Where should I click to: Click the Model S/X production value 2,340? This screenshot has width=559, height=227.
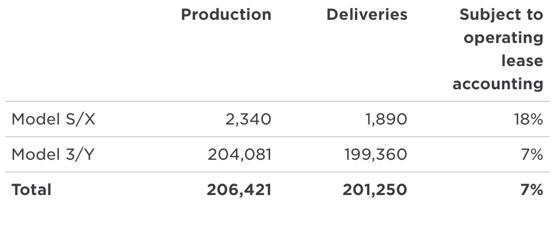pyautogui.click(x=249, y=120)
